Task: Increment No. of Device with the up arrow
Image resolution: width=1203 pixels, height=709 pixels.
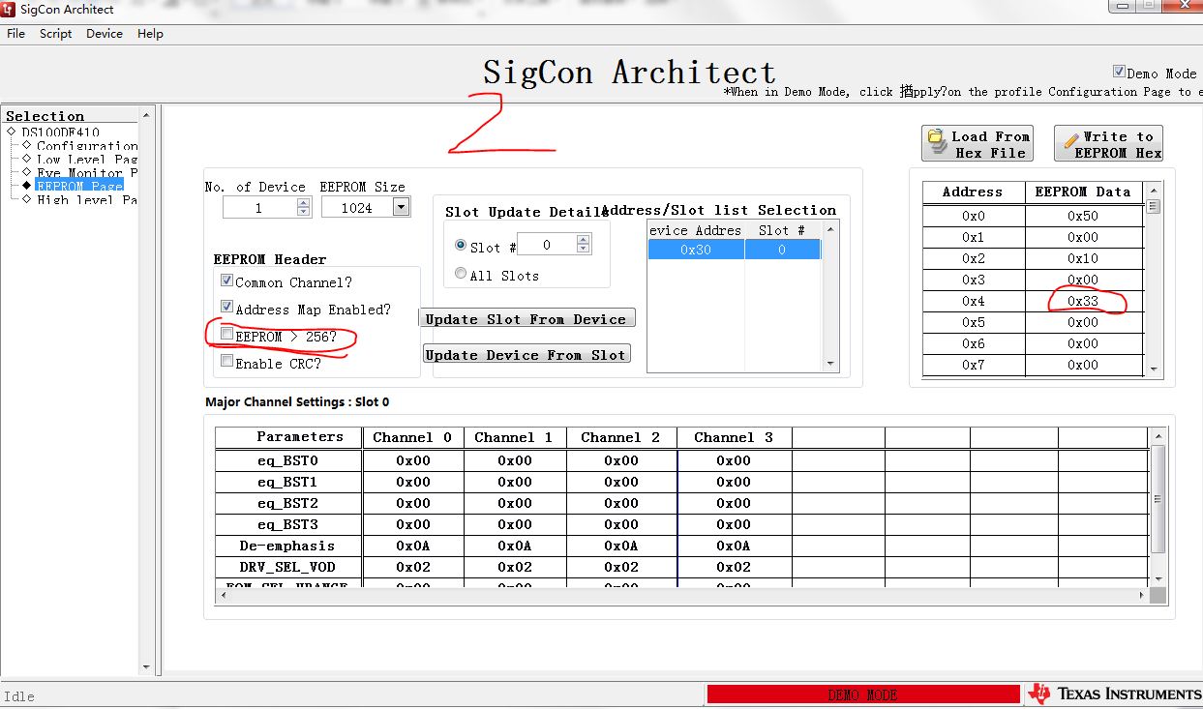Action: (x=301, y=201)
